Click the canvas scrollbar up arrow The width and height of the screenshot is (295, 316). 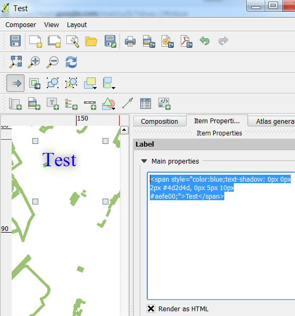(124, 130)
